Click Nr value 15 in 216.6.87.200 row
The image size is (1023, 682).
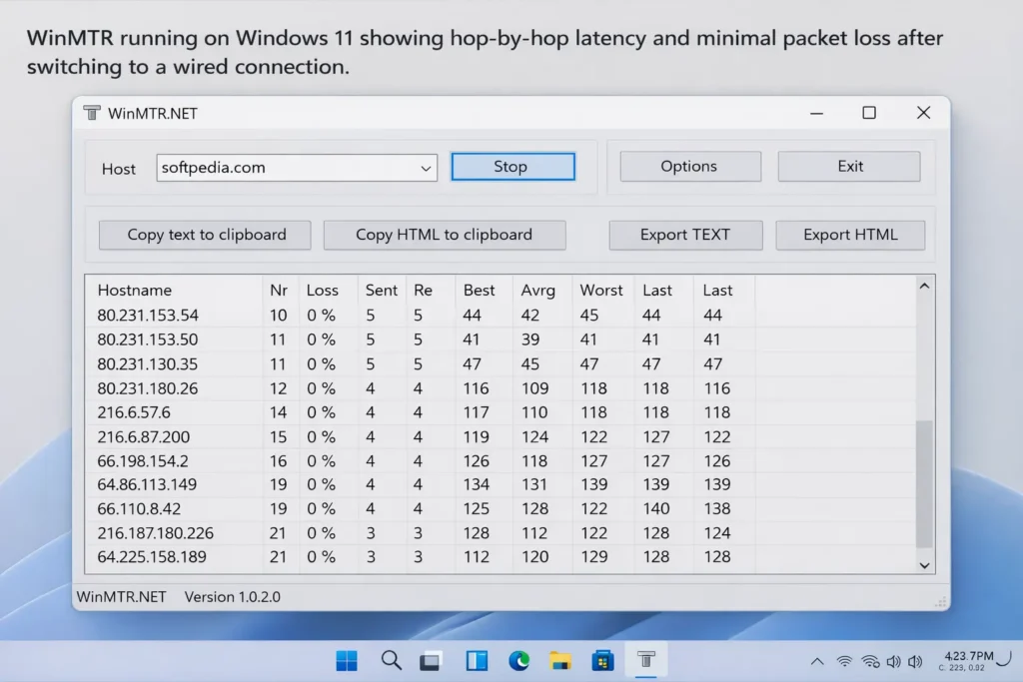coord(278,436)
